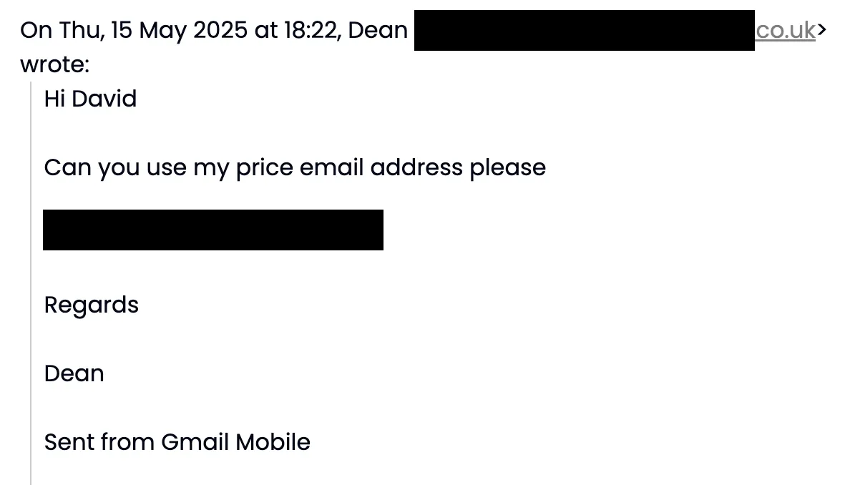Click the "Hi David" greeting line
Screen dimensions: 850x485
coord(90,99)
